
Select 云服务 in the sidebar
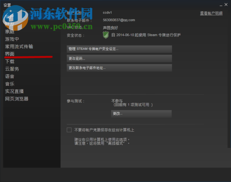click(12, 69)
